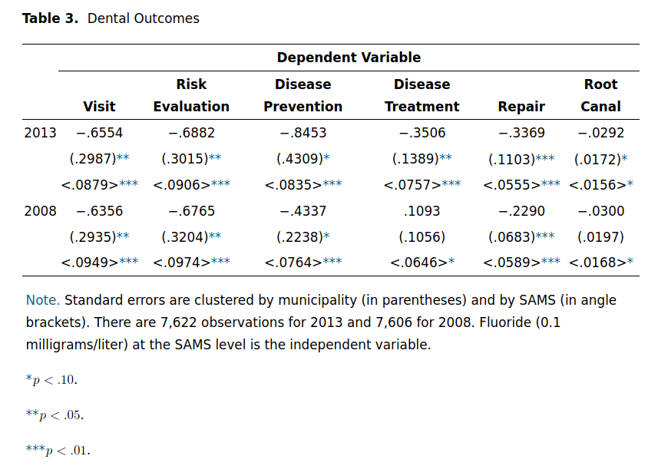Screen dimensions: 648x466
Task: Click the Root Canal column header
Action: 601,95
